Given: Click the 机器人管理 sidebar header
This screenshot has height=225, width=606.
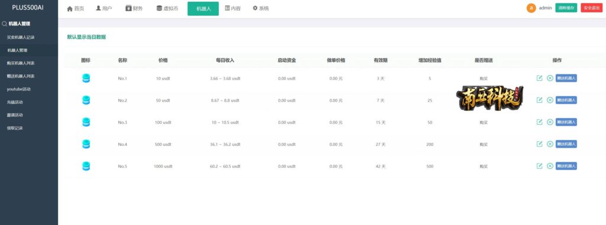Looking at the screenshot, I should (x=20, y=24).
